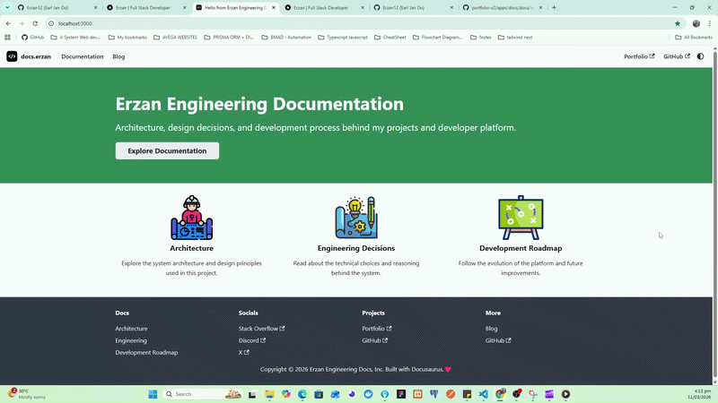Open the tab search dropdown arrow

point(8,7)
